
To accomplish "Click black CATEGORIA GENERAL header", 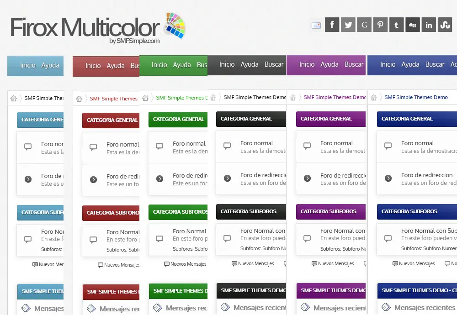I will tap(251, 119).
